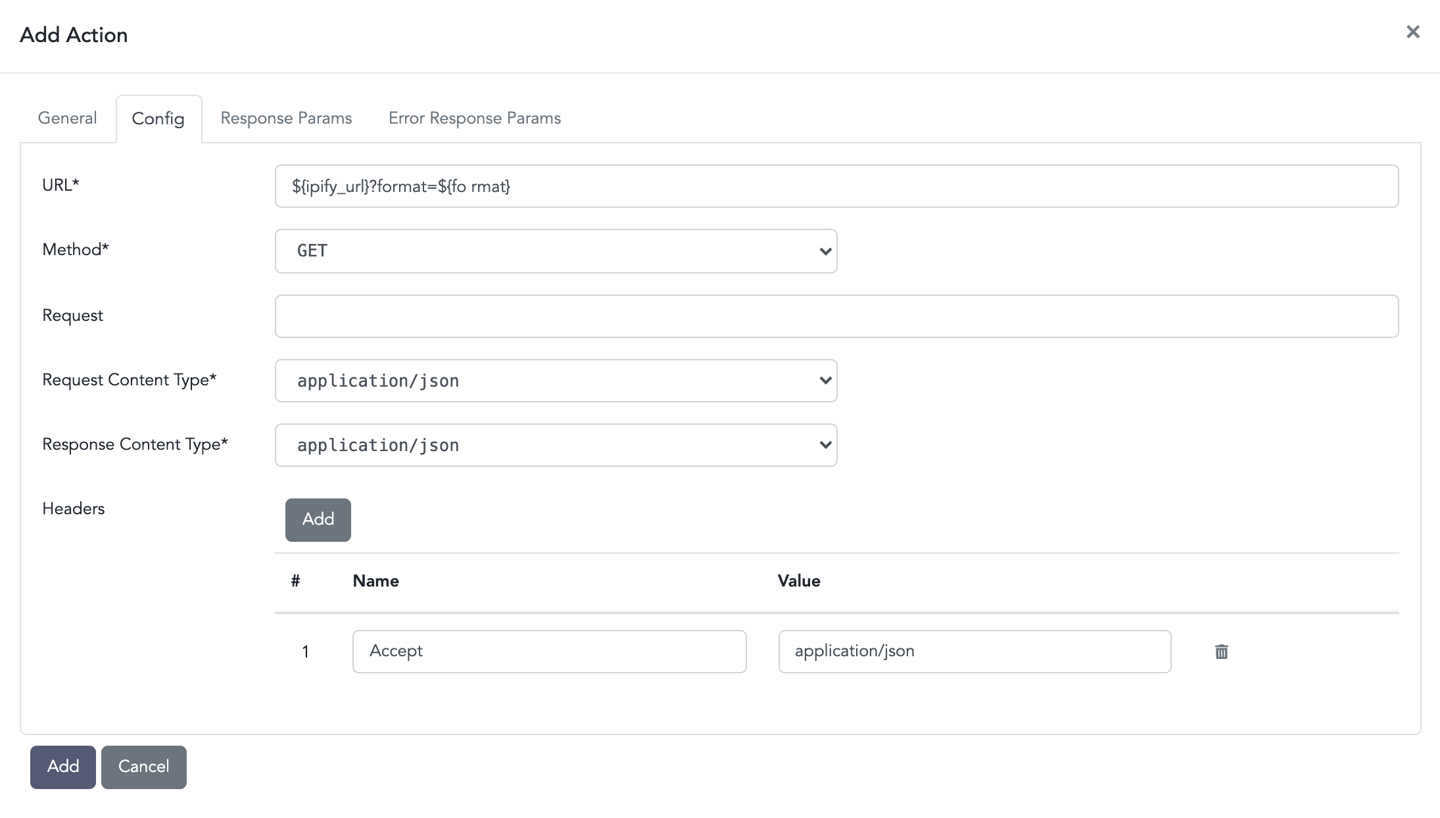This screenshot has height=818, width=1440.
Task: Open the Error Response Params tab
Action: pyautogui.click(x=474, y=118)
